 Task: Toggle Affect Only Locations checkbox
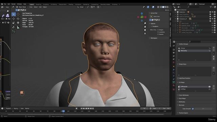tap(158, 32)
